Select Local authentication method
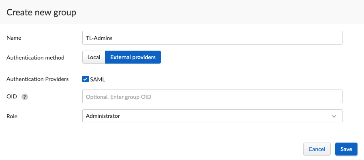This screenshot has height=160, width=364. pos(94,57)
